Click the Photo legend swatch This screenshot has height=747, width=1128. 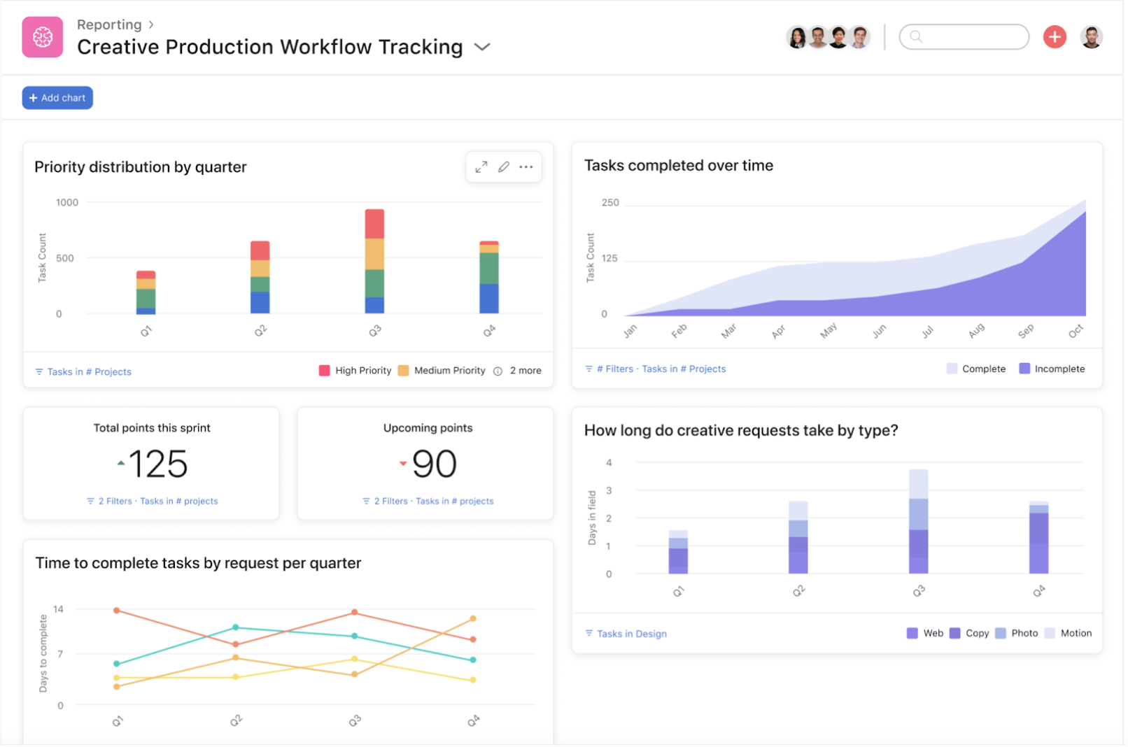click(1001, 634)
